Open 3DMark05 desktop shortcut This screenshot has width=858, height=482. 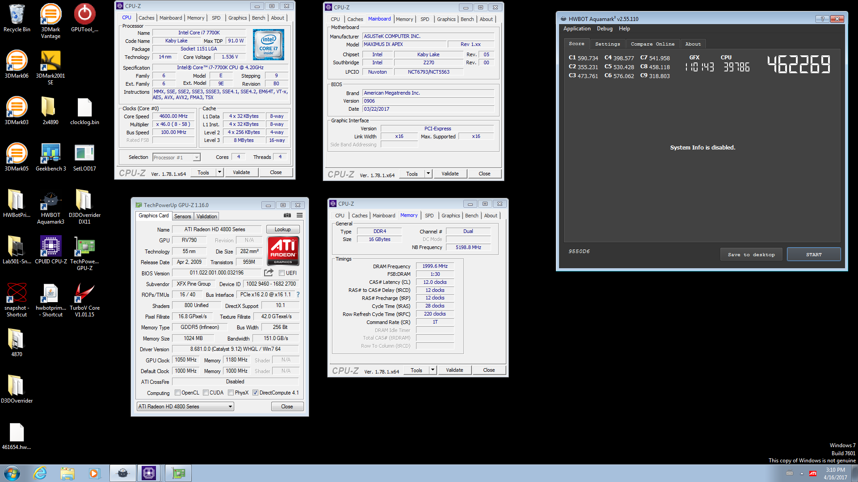pos(17,157)
